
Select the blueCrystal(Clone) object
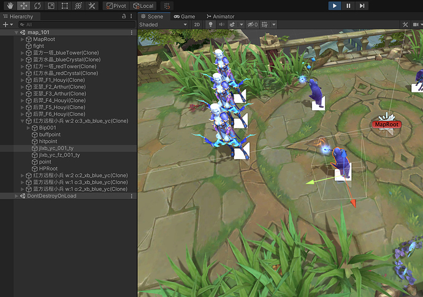point(67,59)
